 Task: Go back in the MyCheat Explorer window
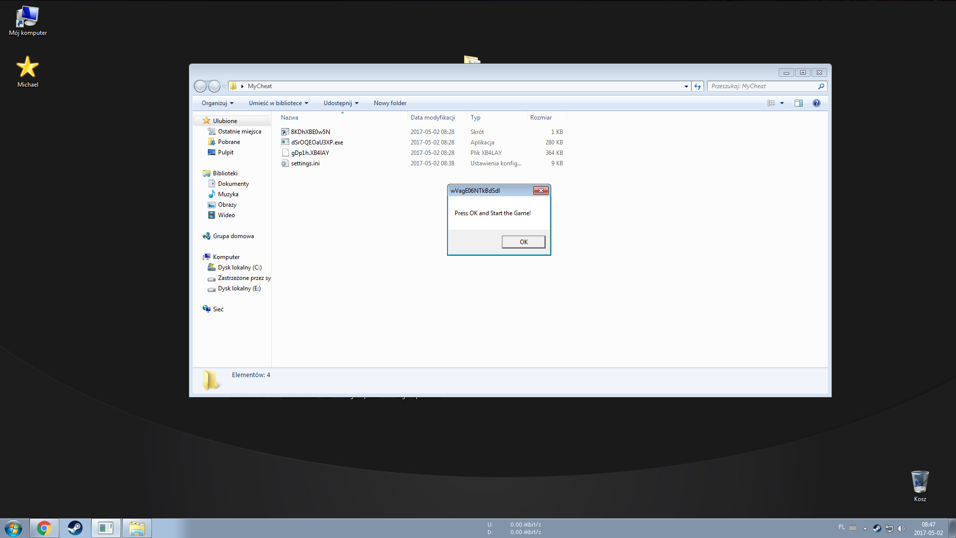[x=200, y=86]
